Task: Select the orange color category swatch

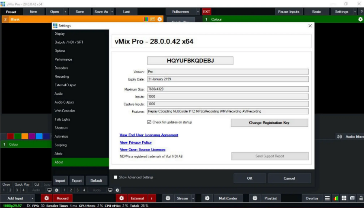Action: 25,136
